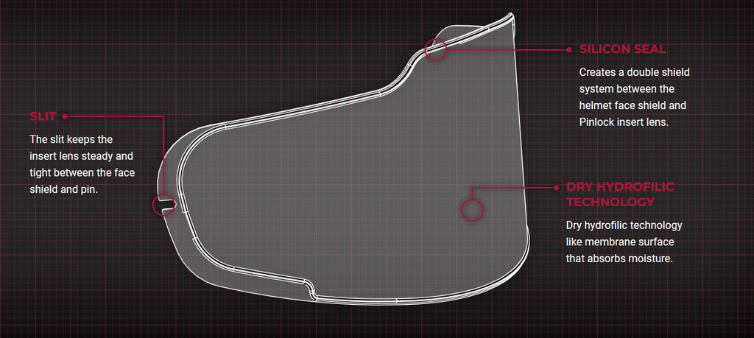Click the horizontal connector line to SILICON SEAL

(507, 49)
